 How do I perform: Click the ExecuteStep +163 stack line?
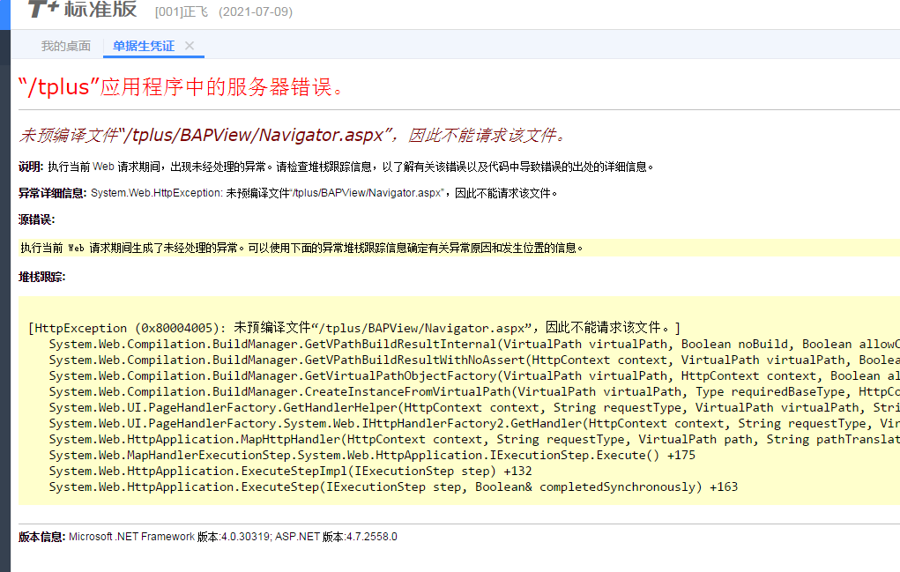click(393, 487)
